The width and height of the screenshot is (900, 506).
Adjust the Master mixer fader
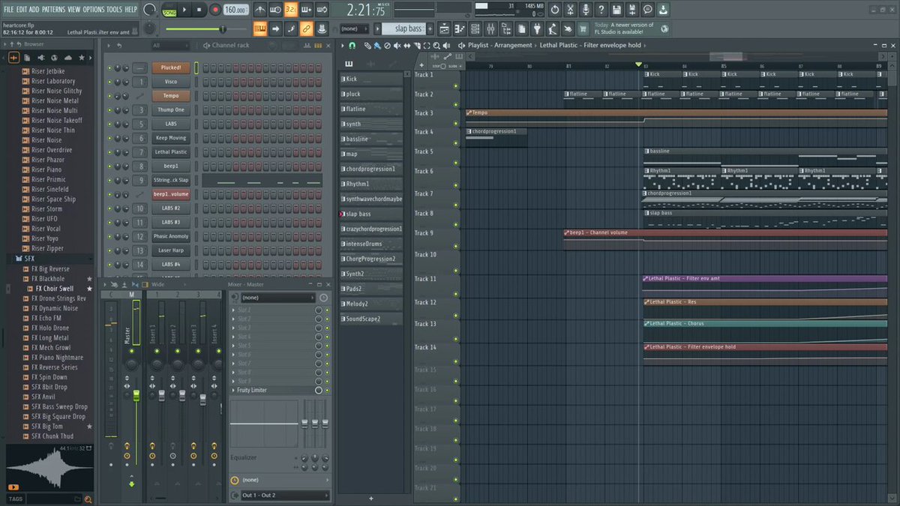tap(136, 394)
